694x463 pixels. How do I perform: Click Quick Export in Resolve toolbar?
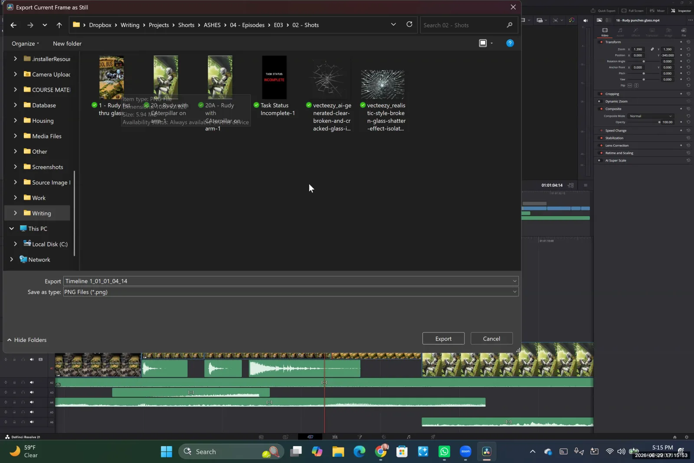pyautogui.click(x=603, y=10)
